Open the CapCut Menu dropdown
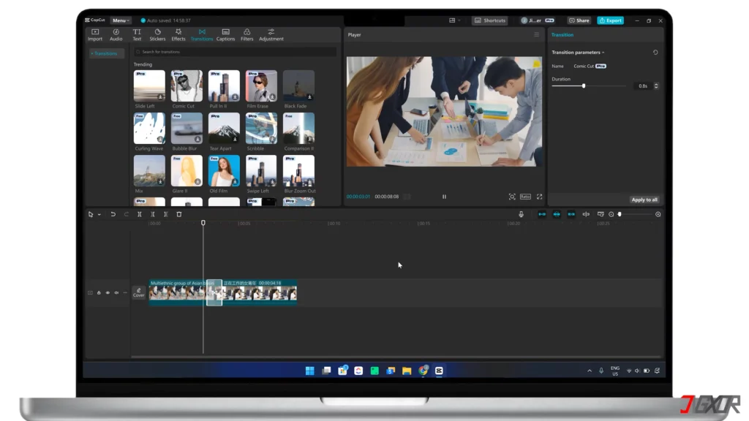The image size is (749, 421). 121,20
